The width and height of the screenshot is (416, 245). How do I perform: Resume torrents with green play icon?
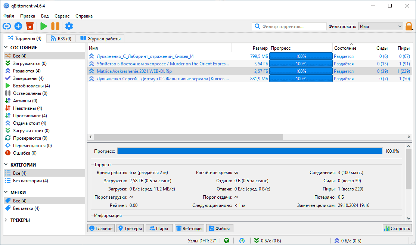[x=44, y=26]
